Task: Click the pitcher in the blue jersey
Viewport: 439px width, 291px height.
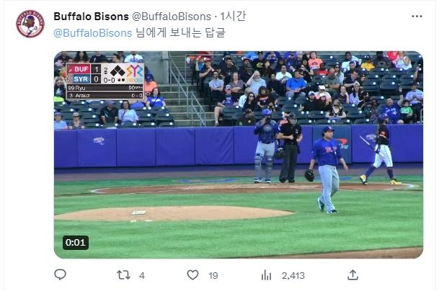Action: coord(327,167)
